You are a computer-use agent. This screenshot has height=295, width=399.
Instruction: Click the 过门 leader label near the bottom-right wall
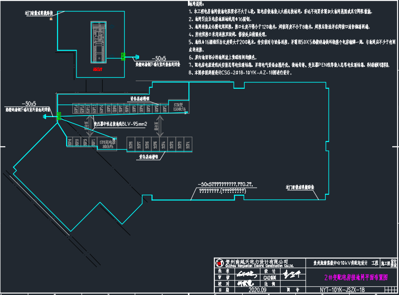[x=300, y=188]
